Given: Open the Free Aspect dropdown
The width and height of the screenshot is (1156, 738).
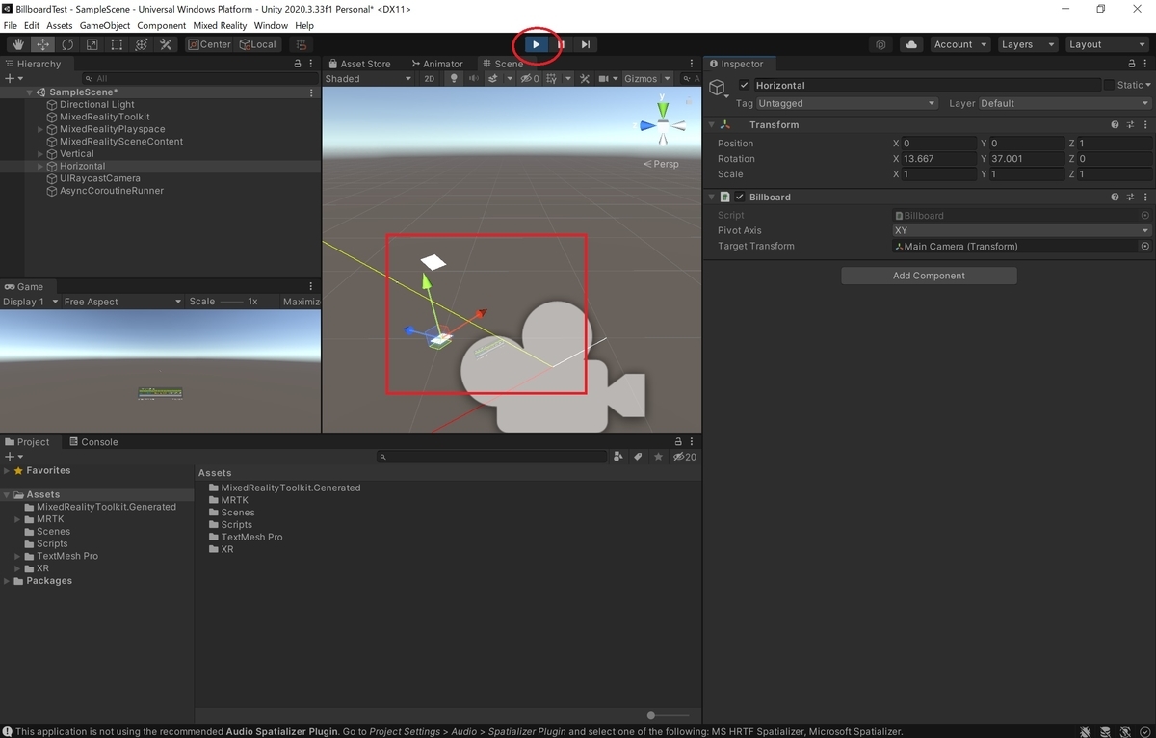Looking at the screenshot, I should 121,302.
